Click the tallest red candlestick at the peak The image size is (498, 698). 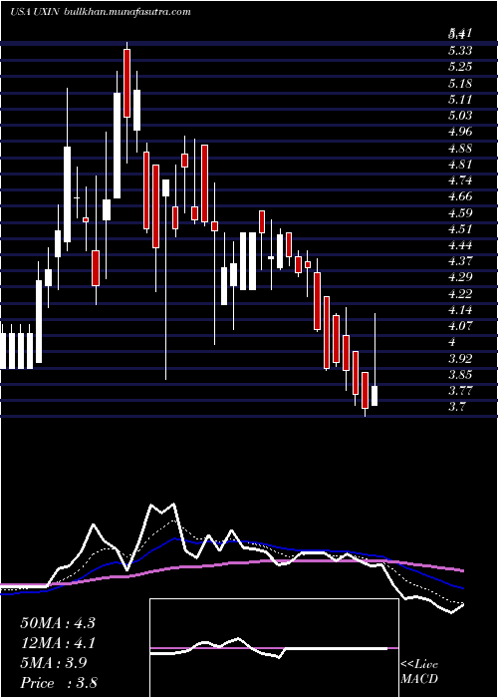click(x=126, y=83)
